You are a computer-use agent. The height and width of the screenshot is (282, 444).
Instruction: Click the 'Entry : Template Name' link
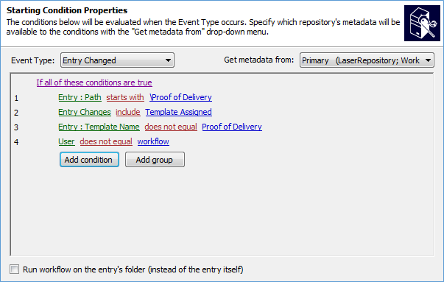[x=99, y=127]
